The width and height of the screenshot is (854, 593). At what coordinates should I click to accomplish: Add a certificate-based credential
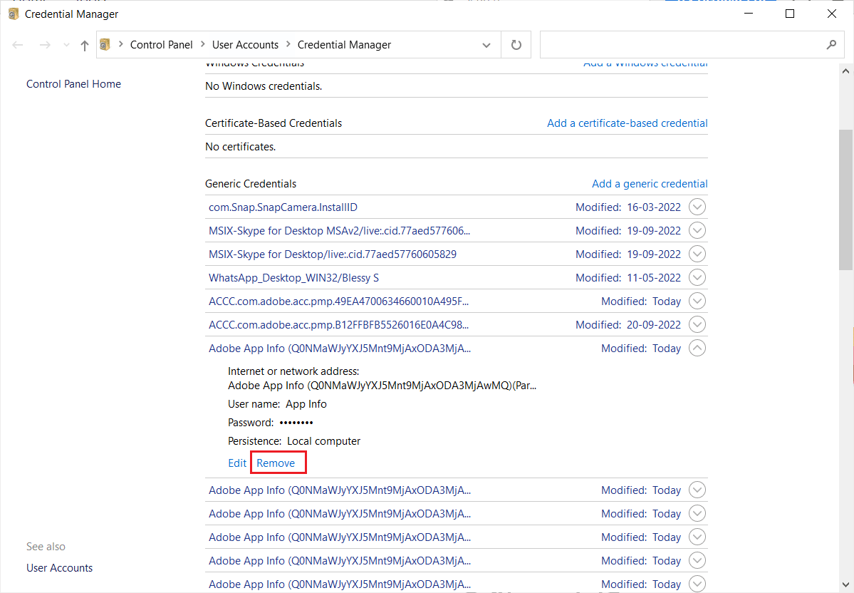click(x=628, y=123)
